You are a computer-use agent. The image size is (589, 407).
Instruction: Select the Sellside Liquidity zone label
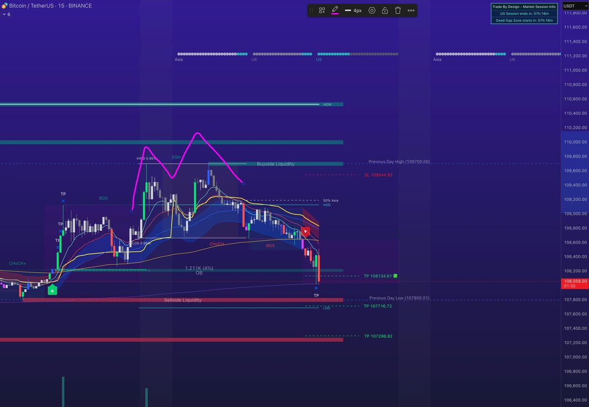click(183, 300)
